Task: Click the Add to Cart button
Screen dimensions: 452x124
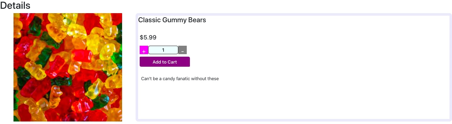Action: coord(165,62)
